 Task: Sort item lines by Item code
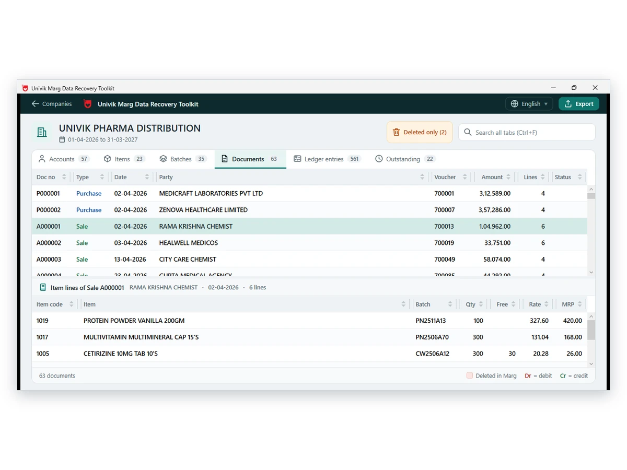pyautogui.click(x=55, y=304)
